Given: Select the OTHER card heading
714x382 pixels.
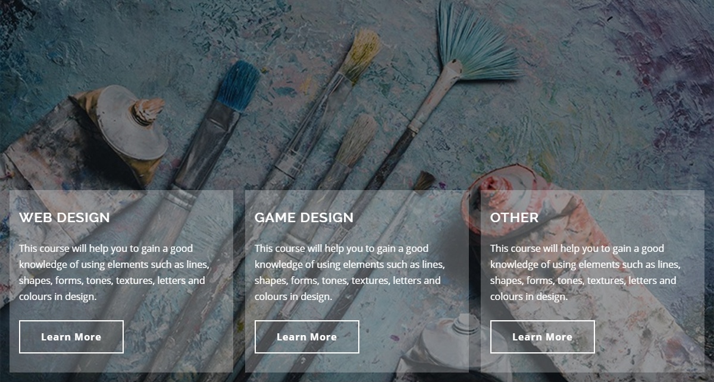Looking at the screenshot, I should (x=514, y=217).
